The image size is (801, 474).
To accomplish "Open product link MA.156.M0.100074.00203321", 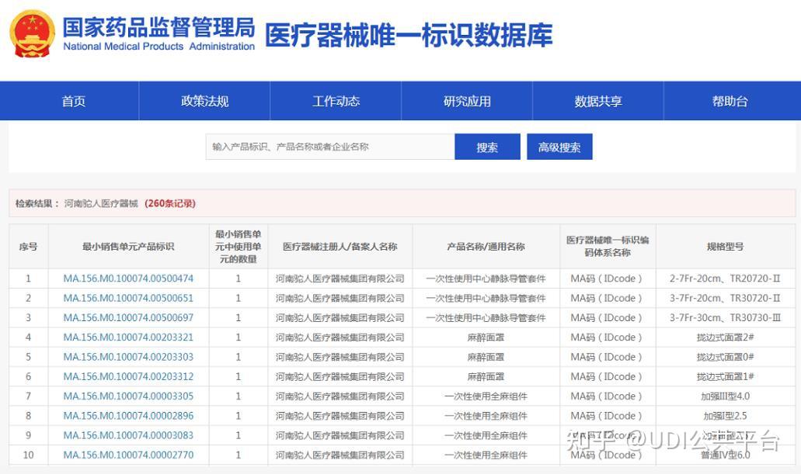I will pyautogui.click(x=128, y=337).
